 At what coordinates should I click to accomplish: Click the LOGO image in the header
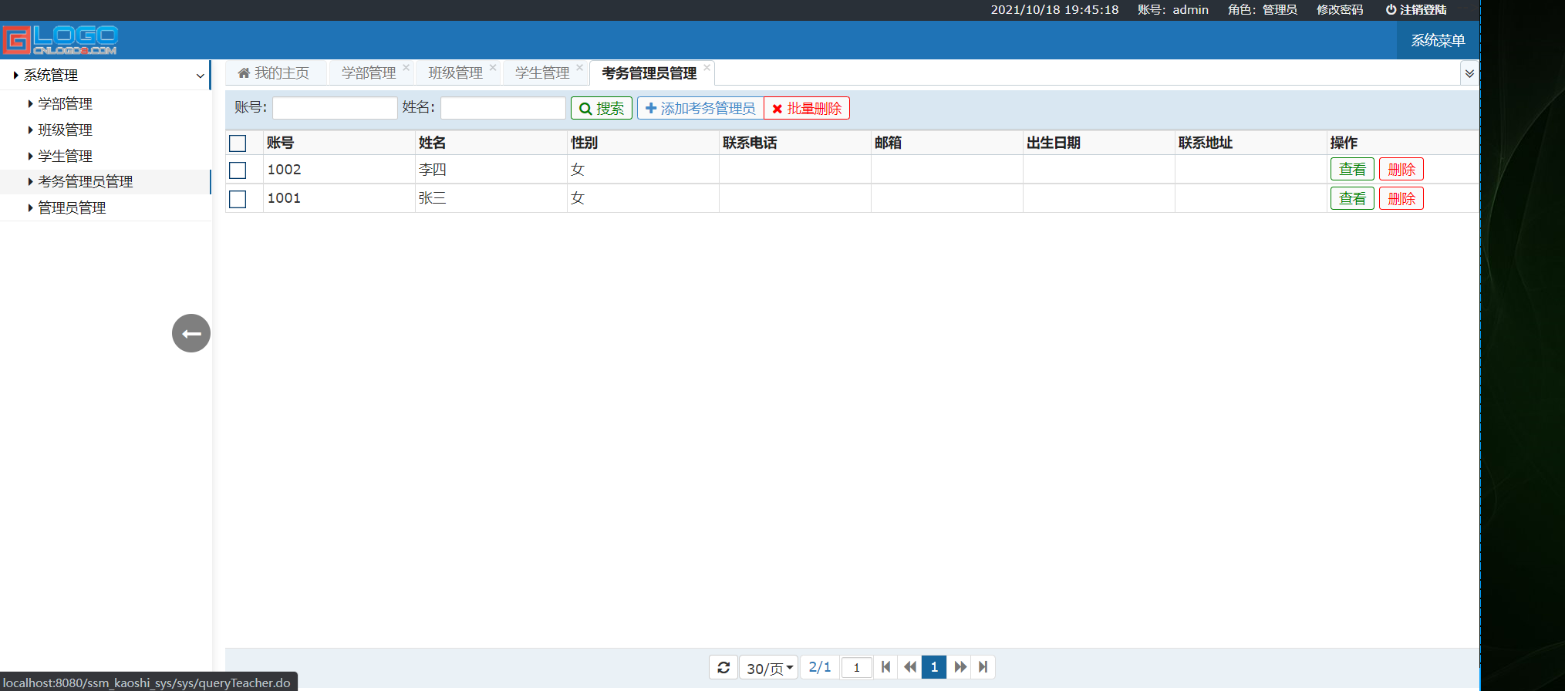[60, 40]
